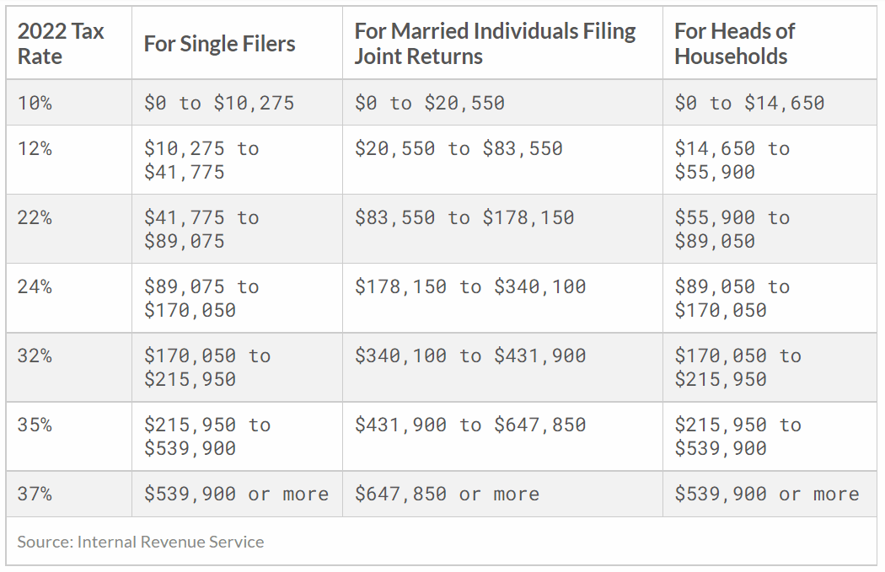Click the 12% tax rate cell
Viewport: 885px width, 572px height.
35,148
